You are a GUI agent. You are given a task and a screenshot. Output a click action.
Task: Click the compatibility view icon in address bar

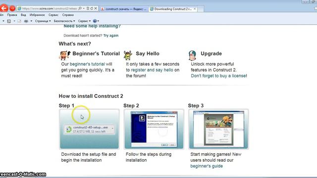pos(88,8)
